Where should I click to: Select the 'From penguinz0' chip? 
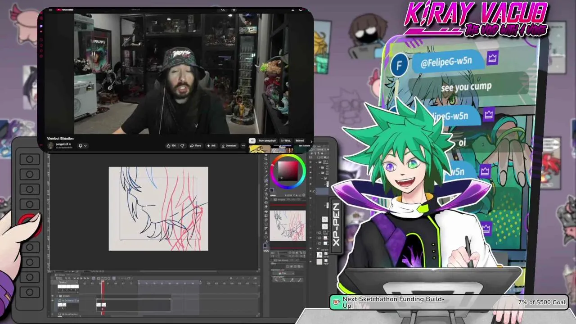coord(267,140)
